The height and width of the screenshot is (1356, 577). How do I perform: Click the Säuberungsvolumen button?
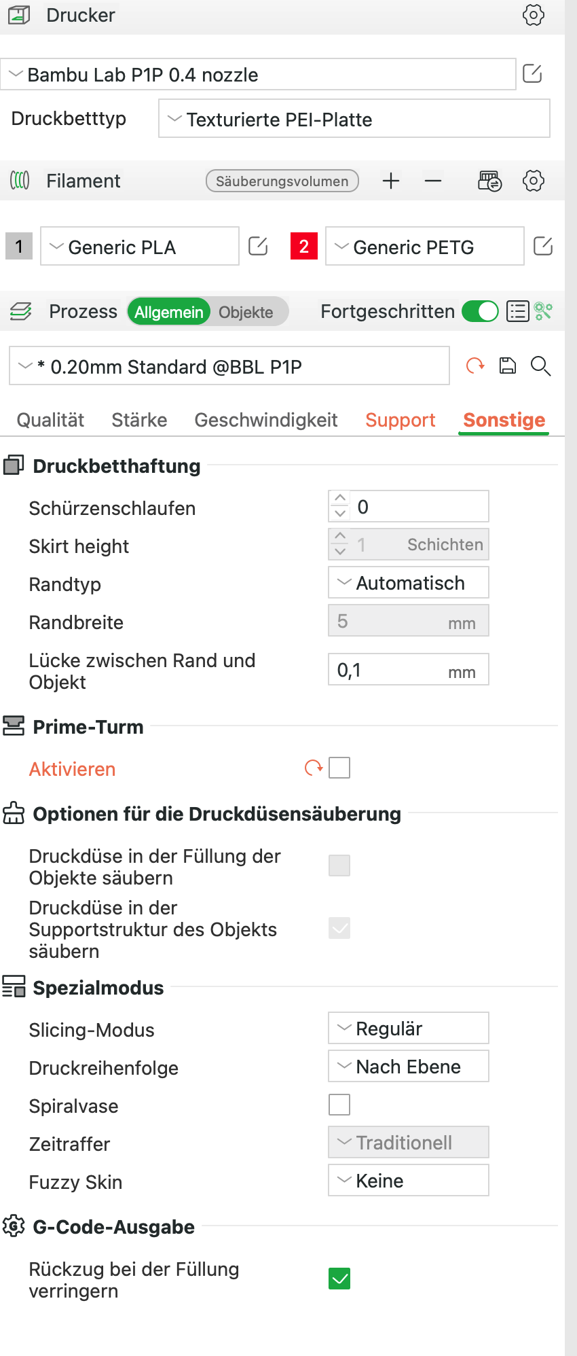coord(282,181)
